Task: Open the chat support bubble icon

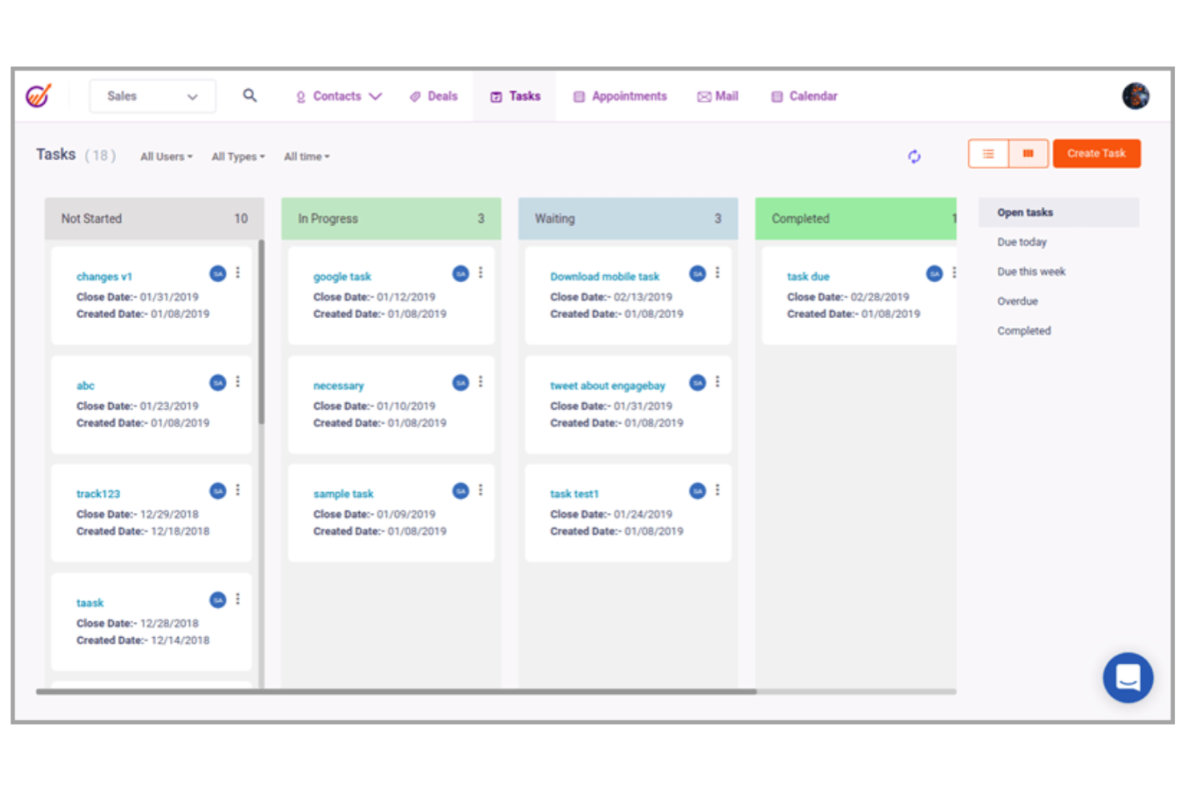Action: 1128,677
